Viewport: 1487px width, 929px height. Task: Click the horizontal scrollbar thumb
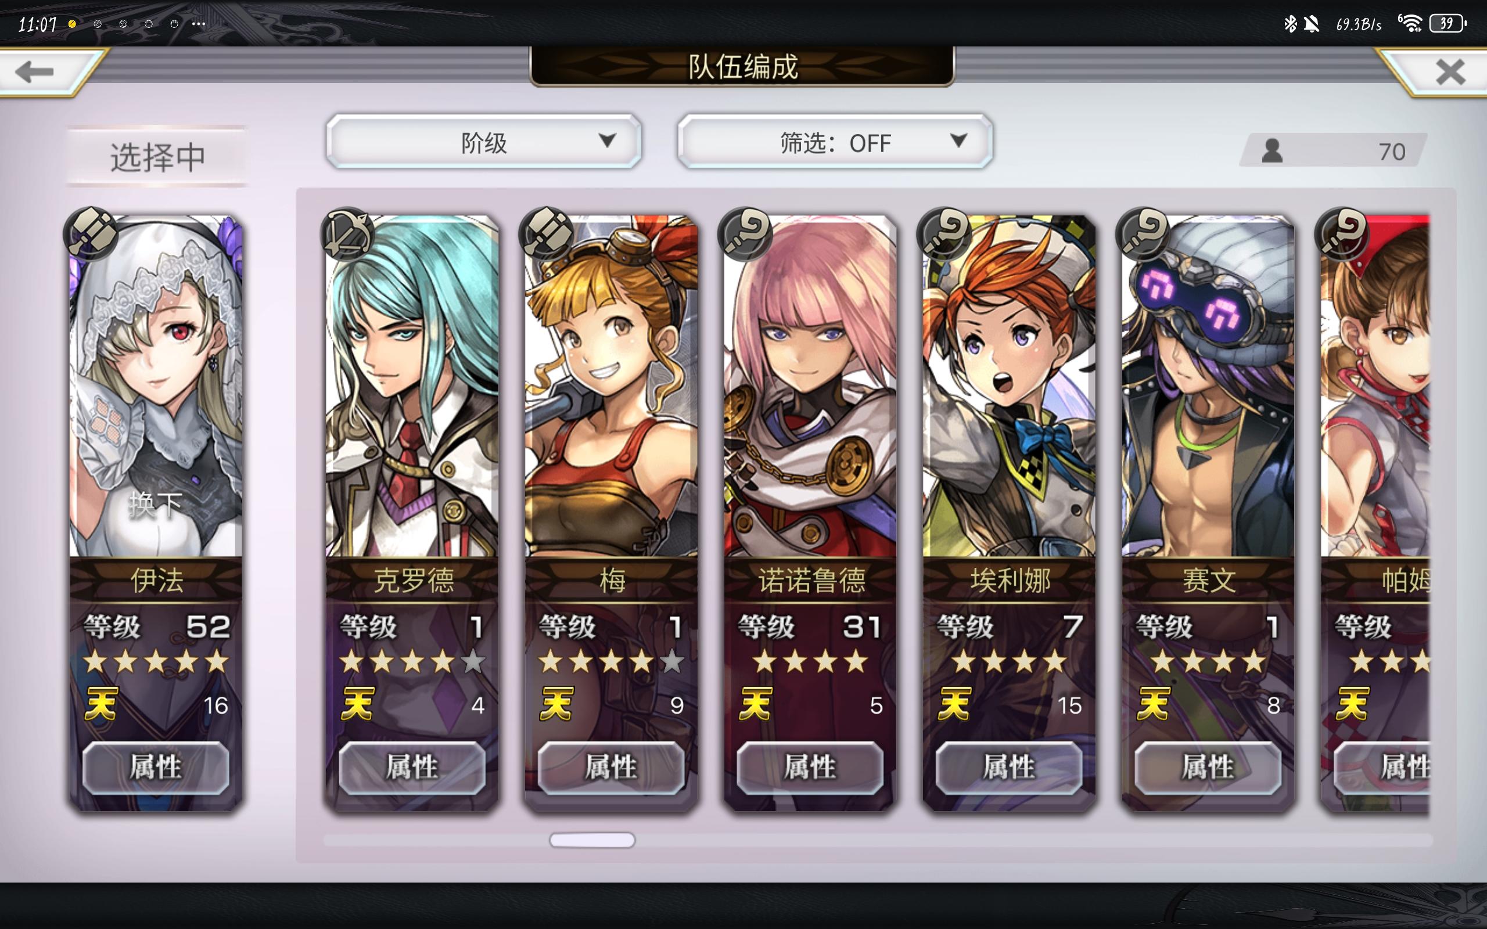point(592,840)
